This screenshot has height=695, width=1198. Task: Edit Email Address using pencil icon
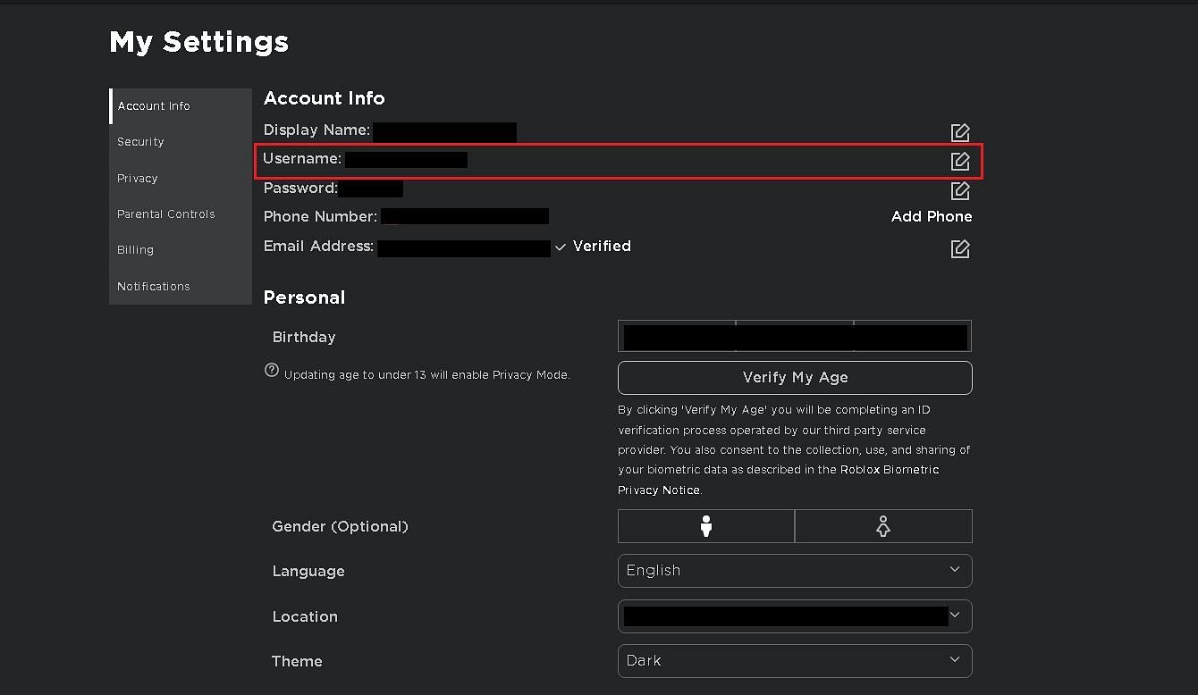[x=959, y=248]
